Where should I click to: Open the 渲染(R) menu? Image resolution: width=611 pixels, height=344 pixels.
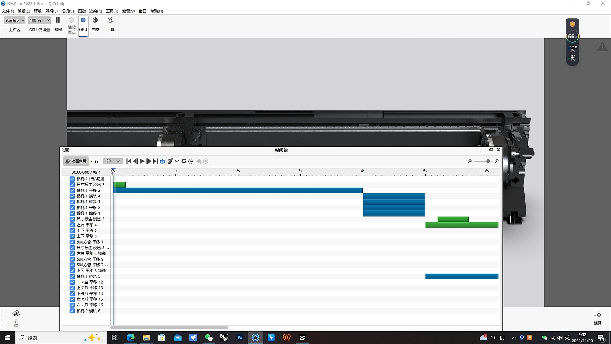pyautogui.click(x=96, y=11)
